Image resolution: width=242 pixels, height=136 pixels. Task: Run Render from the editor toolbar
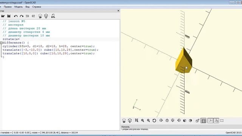click(46, 16)
